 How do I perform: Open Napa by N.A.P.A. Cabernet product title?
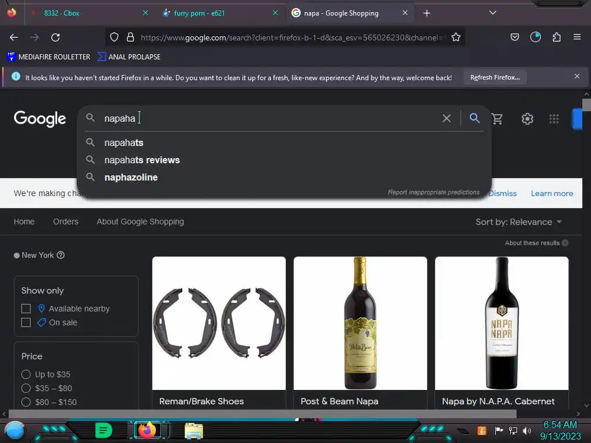tap(498, 401)
